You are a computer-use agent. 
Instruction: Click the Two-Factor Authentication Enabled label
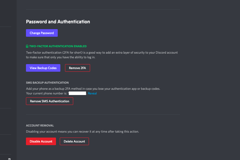pyautogui.click(x=58, y=46)
